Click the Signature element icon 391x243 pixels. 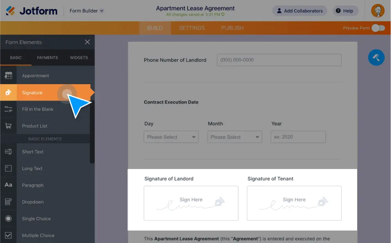[x=8, y=93]
